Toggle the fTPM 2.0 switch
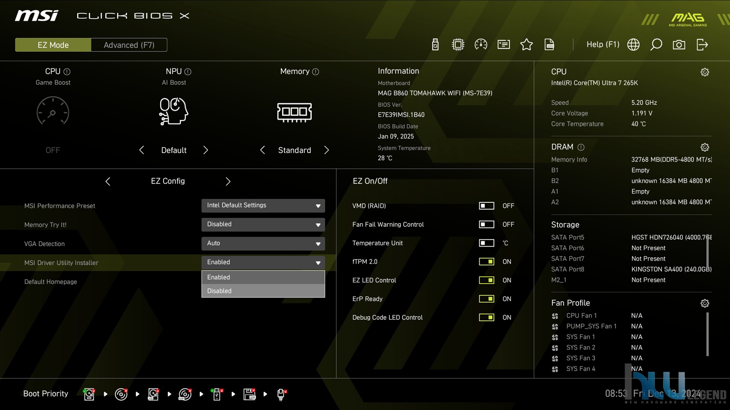Image resolution: width=730 pixels, height=410 pixels. (x=487, y=262)
